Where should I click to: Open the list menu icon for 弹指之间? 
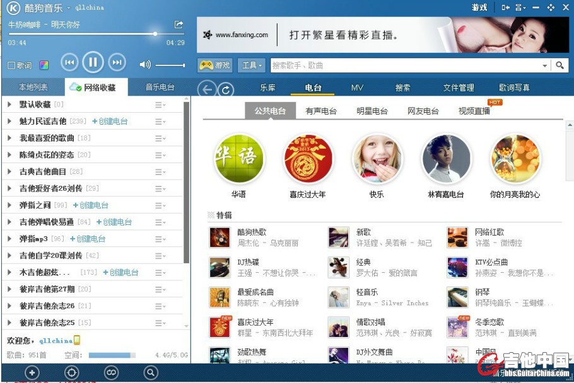tap(160, 206)
